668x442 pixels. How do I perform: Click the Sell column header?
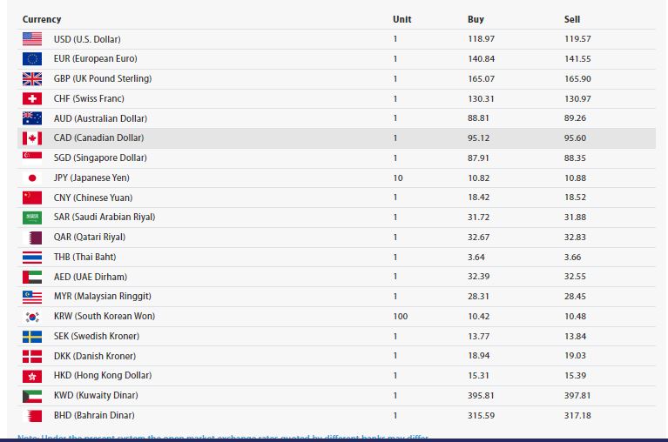(571, 19)
